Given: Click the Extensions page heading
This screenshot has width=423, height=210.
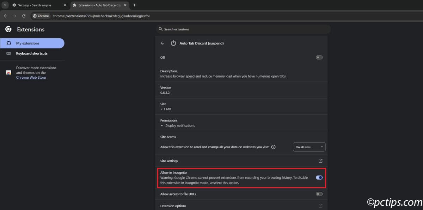Looking at the screenshot, I should pyautogui.click(x=31, y=29).
